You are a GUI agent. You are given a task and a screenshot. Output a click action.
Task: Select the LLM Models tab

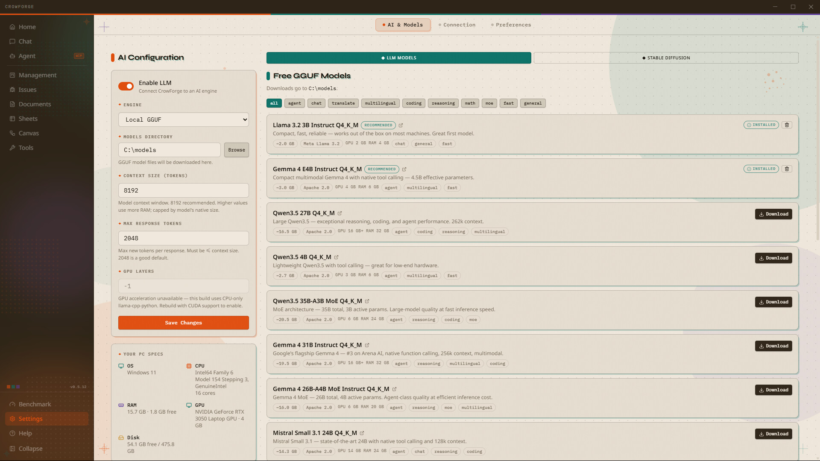tap(399, 58)
